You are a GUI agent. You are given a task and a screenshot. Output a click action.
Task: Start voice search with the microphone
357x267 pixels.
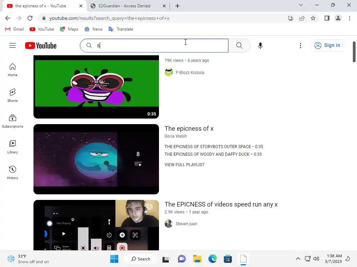click(260, 46)
